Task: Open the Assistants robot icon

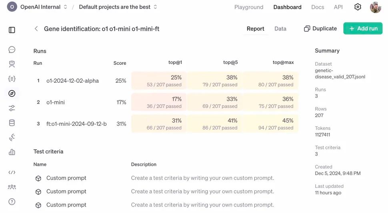Action: coord(12,64)
